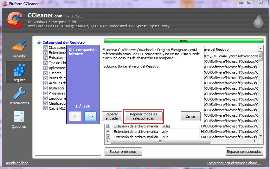
Task: Uncheck the .sfv row checkbox
Action: click(x=108, y=131)
